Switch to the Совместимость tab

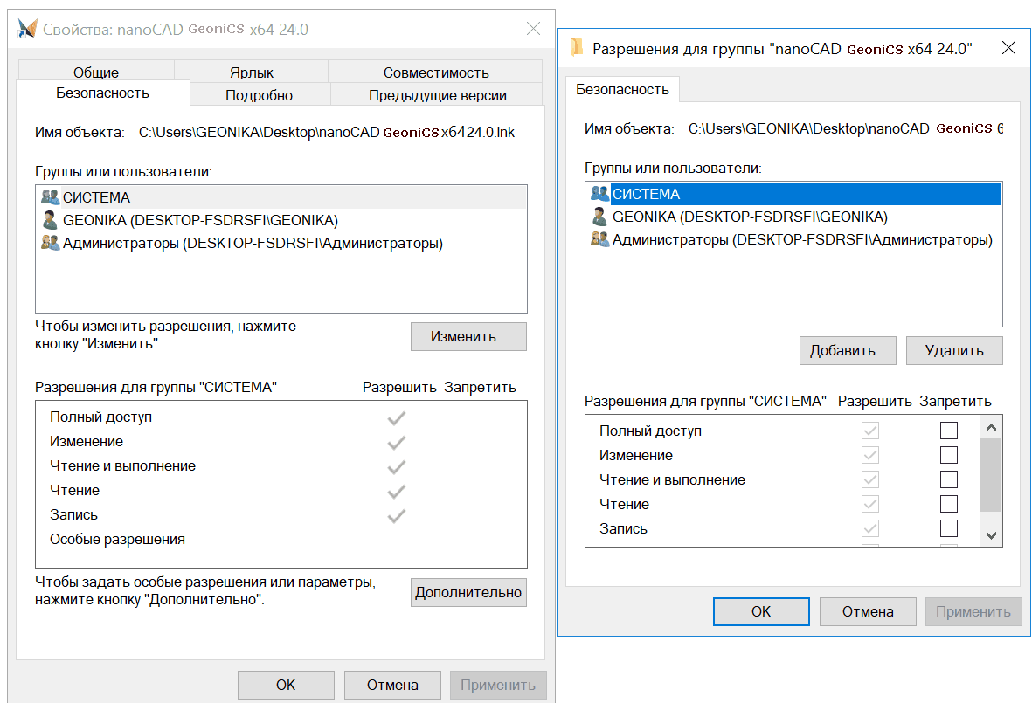point(436,72)
